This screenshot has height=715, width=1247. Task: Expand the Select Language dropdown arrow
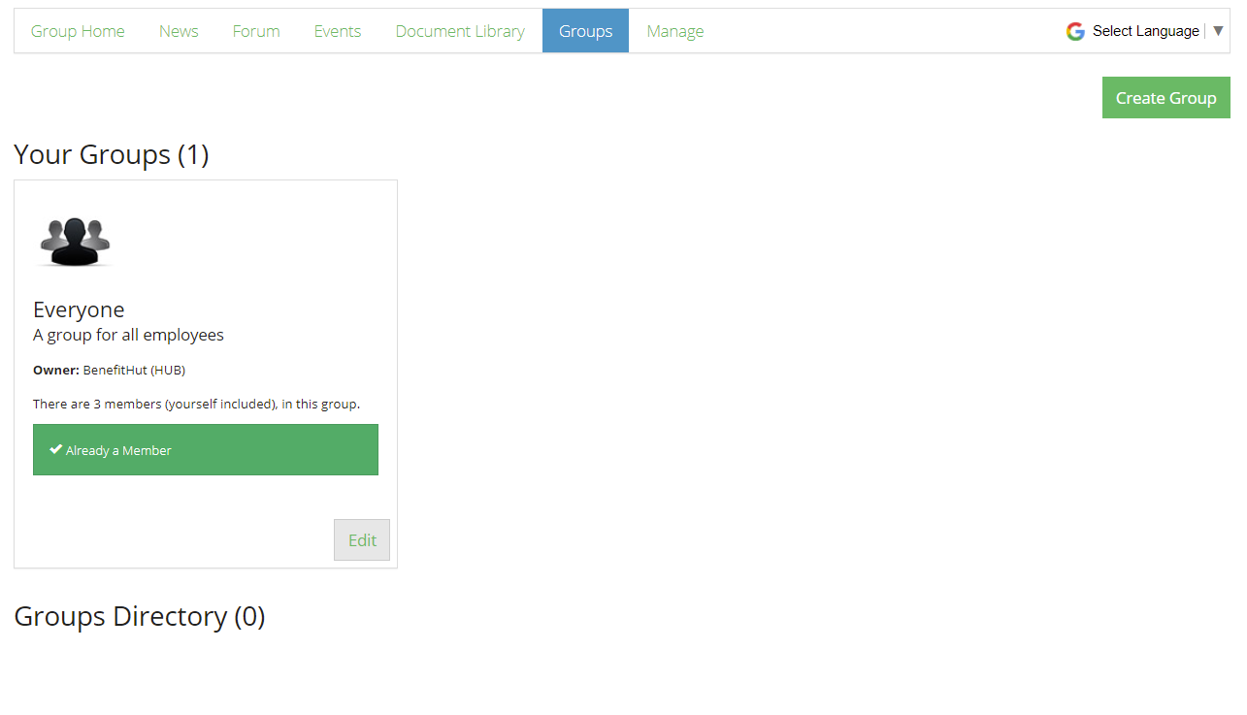tap(1219, 31)
